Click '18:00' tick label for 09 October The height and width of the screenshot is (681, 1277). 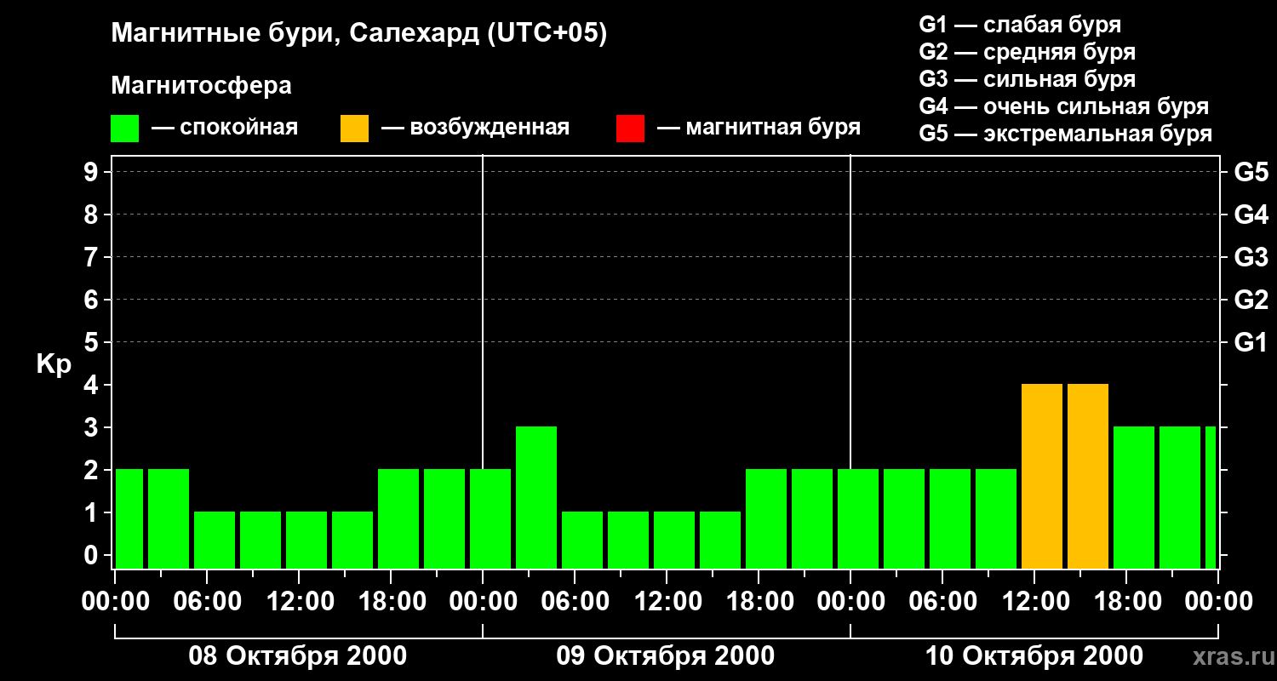point(759,602)
